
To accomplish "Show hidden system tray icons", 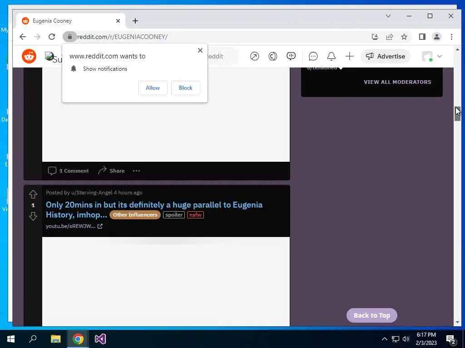I will coord(384,339).
